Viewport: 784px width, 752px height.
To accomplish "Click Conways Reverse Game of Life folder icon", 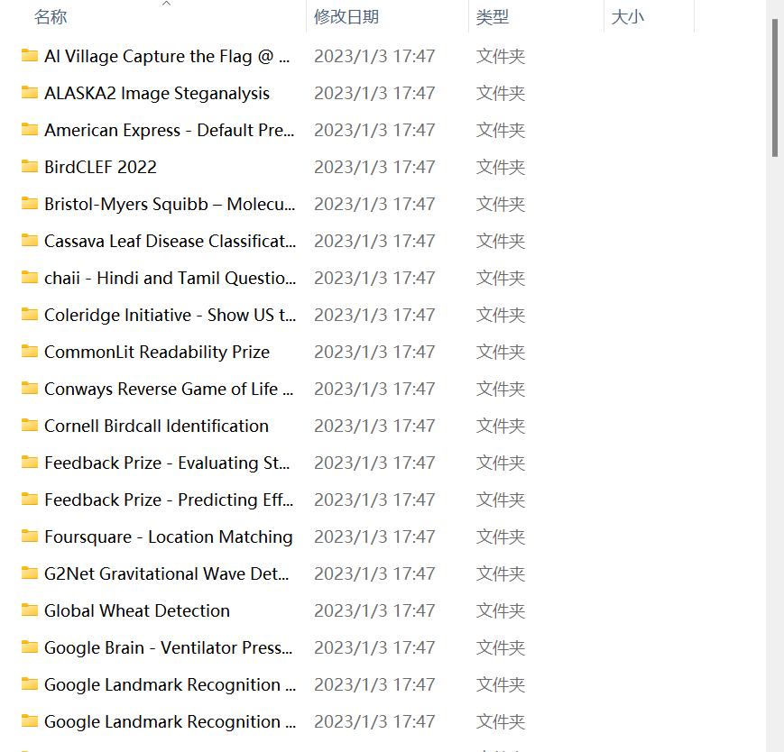I will pyautogui.click(x=30, y=388).
